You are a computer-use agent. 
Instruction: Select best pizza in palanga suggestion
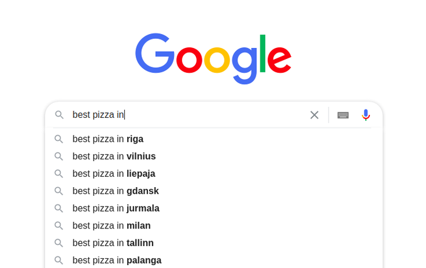click(x=214, y=260)
